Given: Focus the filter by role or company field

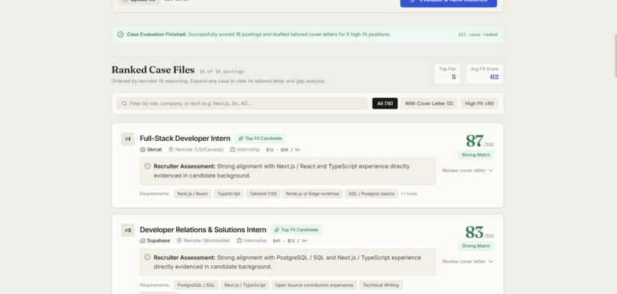Looking at the screenshot, I should (x=242, y=103).
